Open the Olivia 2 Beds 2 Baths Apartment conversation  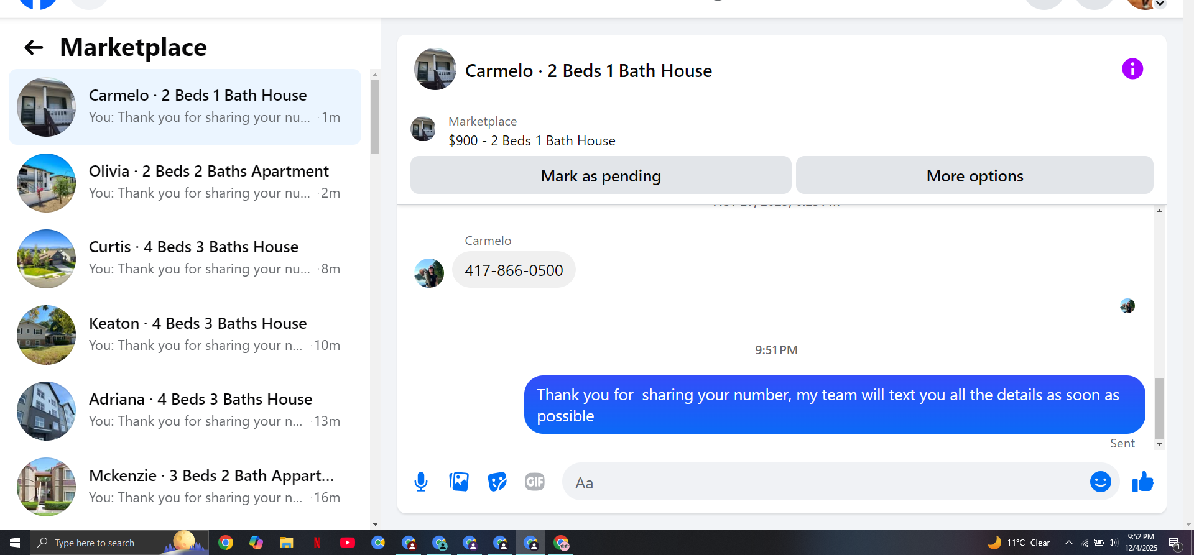[185, 183]
